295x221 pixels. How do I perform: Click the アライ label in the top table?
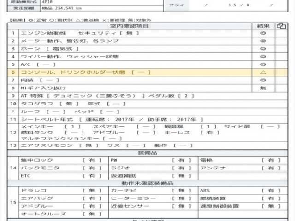click(x=176, y=5)
